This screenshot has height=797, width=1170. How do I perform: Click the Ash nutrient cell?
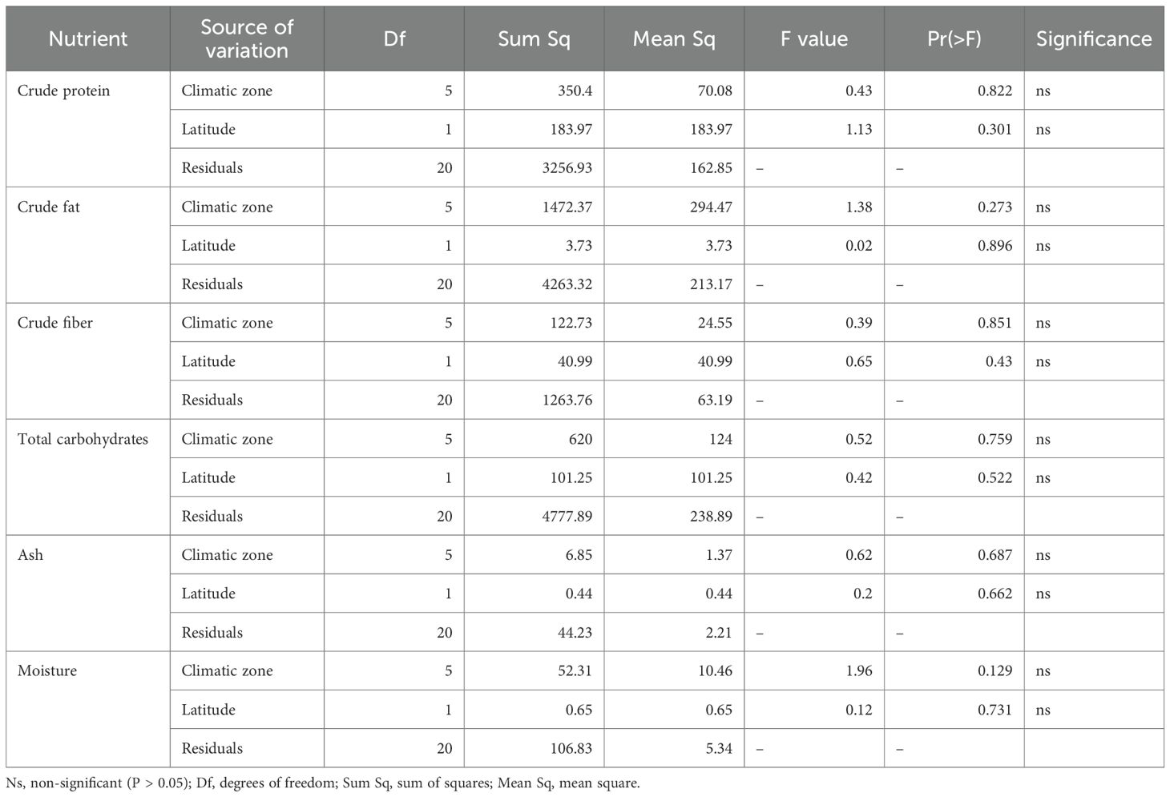click(x=30, y=554)
